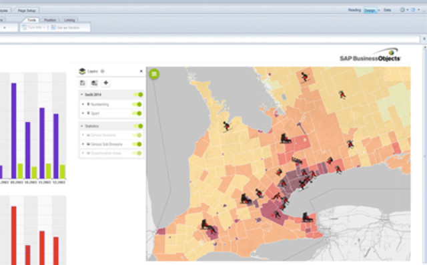Screen dimensions: 427x265
Task: Collapse the Sochi 2014 group arrow
Action: click(81, 95)
